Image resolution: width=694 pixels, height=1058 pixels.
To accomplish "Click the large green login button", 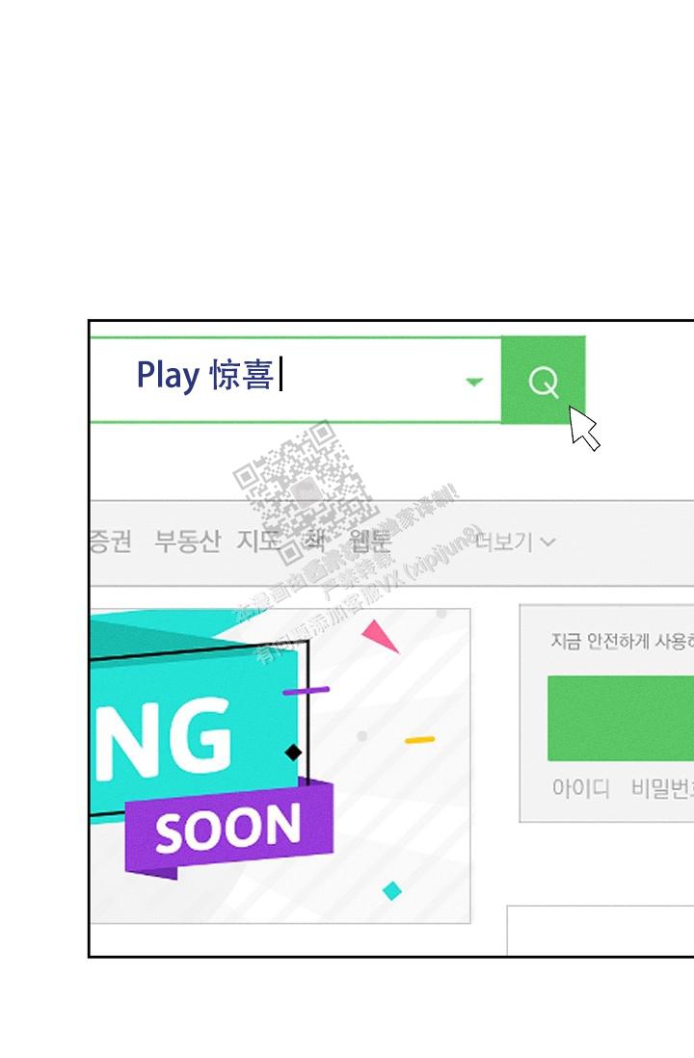I will tap(621, 718).
